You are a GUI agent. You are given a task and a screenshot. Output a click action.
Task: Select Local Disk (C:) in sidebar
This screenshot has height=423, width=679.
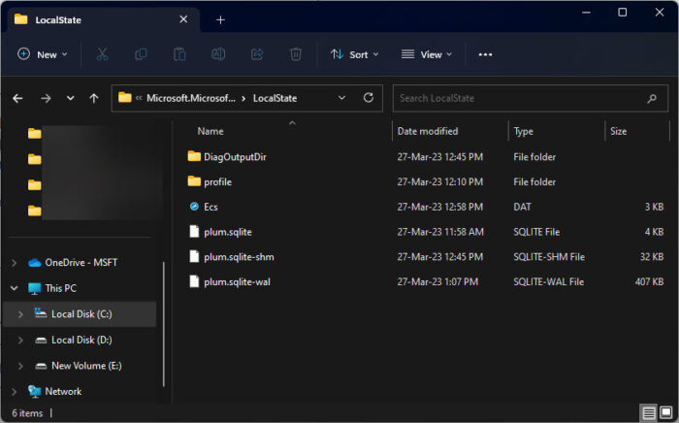(x=80, y=314)
